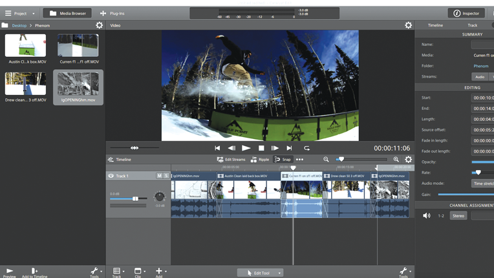Toggle loop playback icon
This screenshot has width=494, height=278.
[x=306, y=148]
